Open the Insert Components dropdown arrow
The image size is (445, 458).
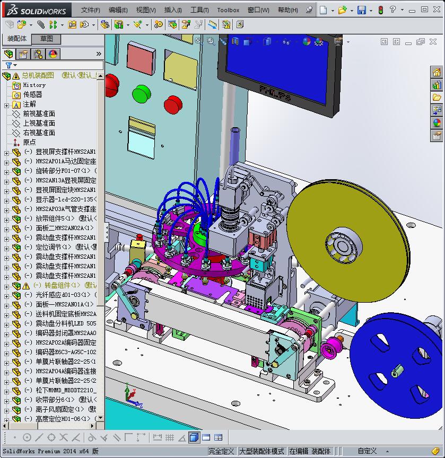click(x=31, y=25)
